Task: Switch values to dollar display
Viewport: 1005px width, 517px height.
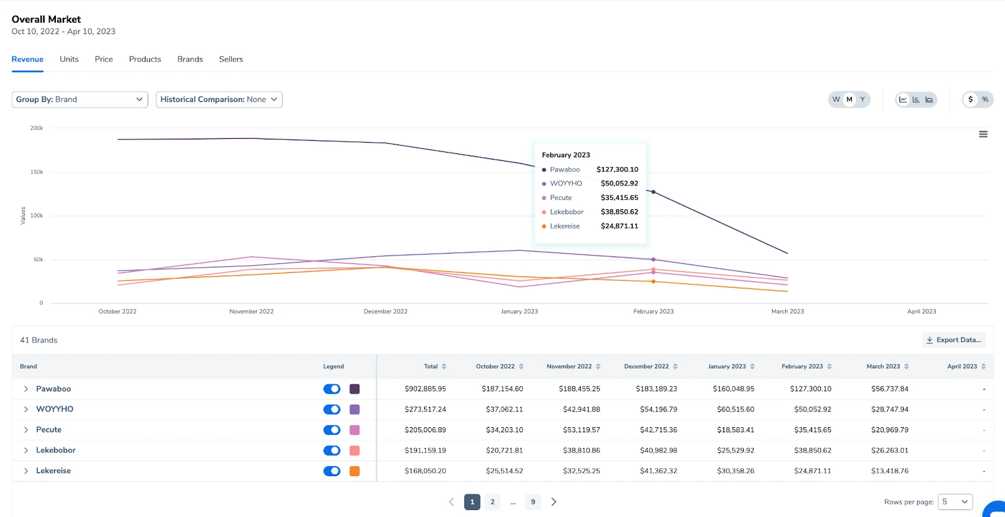Action: pos(970,99)
